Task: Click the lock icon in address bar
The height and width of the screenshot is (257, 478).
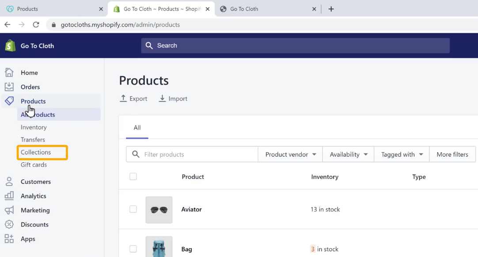Action: (x=53, y=25)
